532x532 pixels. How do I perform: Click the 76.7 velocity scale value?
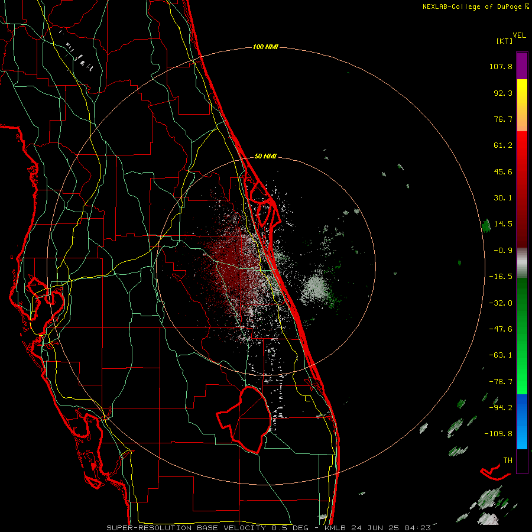503,119
